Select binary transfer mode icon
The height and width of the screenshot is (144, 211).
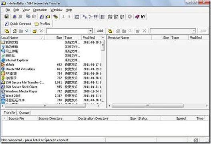[x=116, y=17]
